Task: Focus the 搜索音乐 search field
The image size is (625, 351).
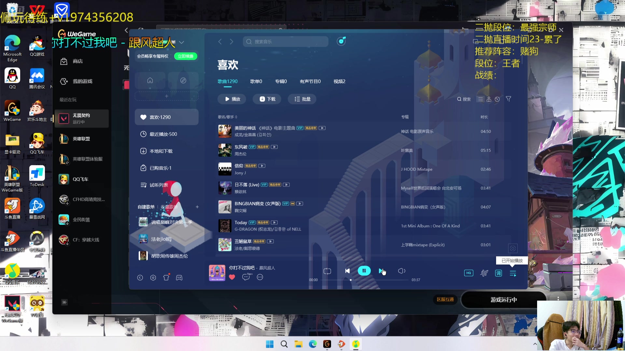Action: pyautogui.click(x=285, y=42)
